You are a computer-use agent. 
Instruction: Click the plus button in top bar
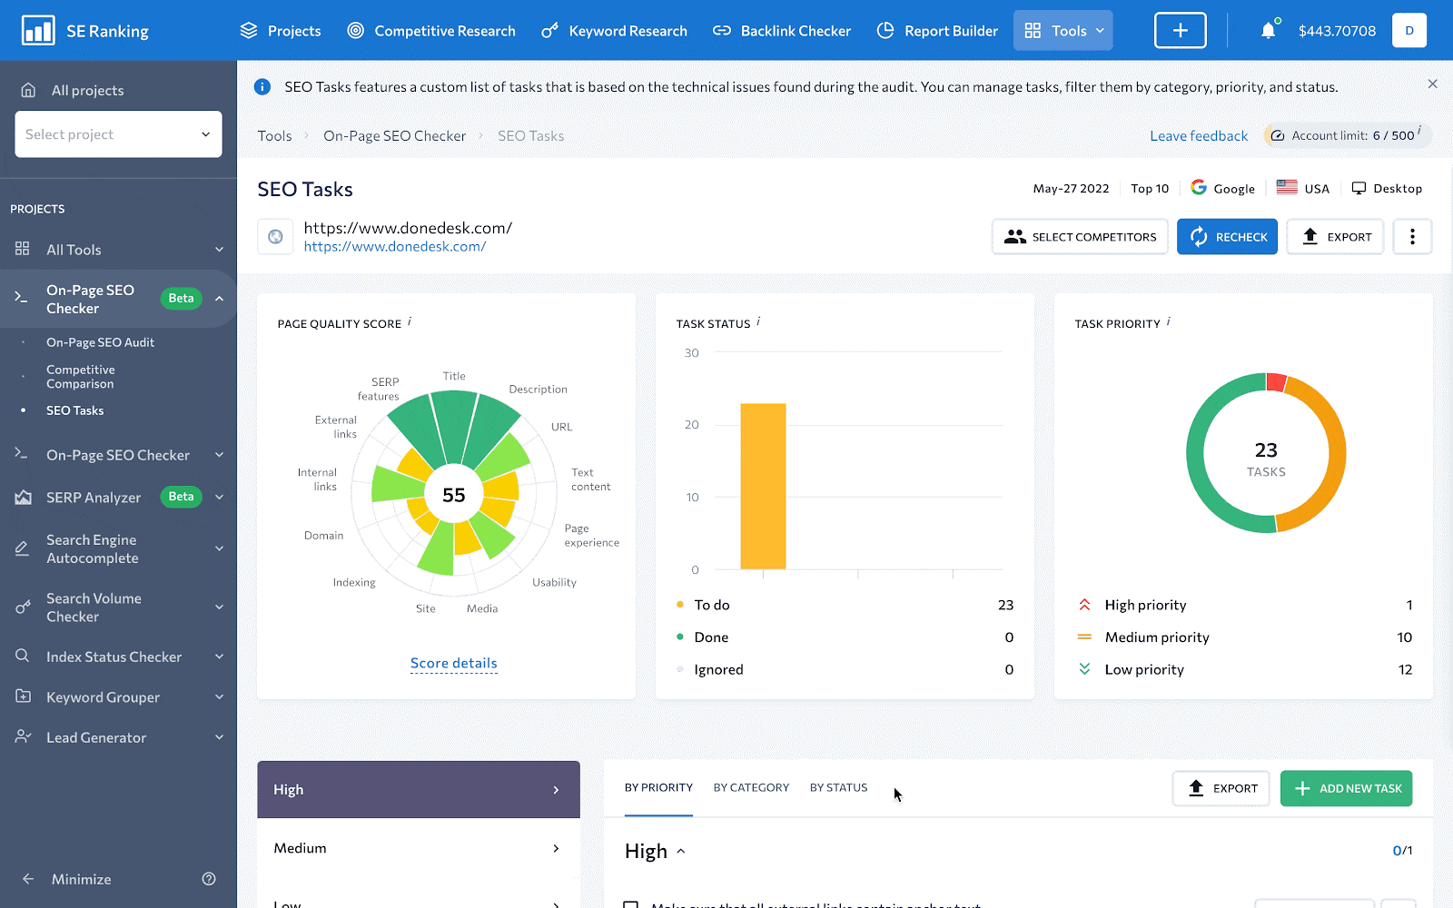(x=1180, y=31)
